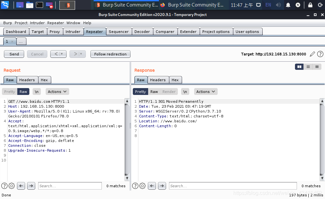The image size is (325, 199).
Task: Launch the terminal emulator taskbar icon
Action: (39, 5)
